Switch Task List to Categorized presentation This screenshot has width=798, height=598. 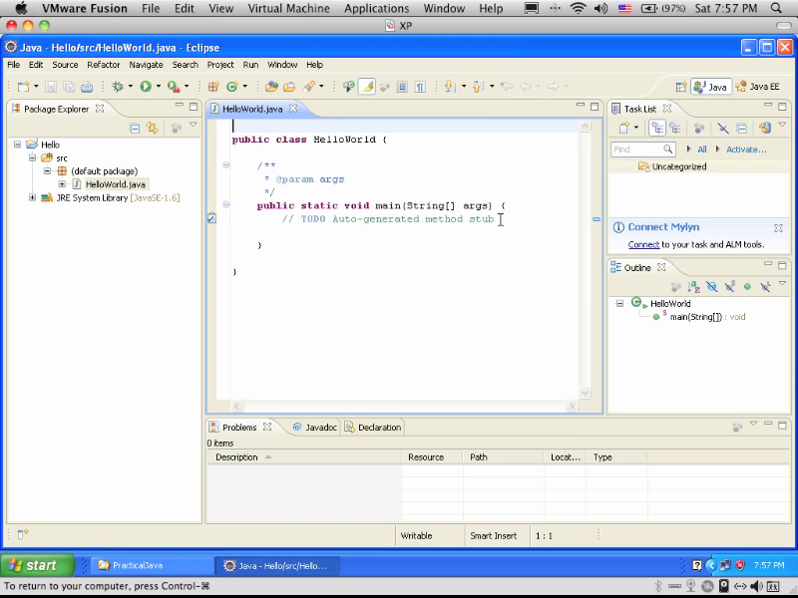pos(657,129)
